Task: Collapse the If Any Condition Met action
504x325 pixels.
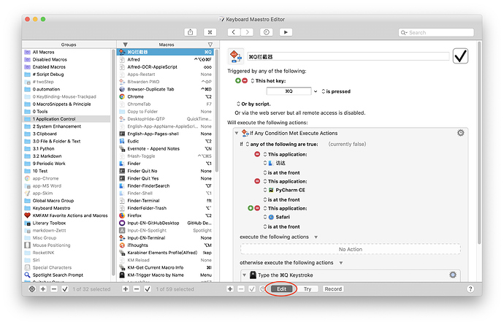Action: 237,133
